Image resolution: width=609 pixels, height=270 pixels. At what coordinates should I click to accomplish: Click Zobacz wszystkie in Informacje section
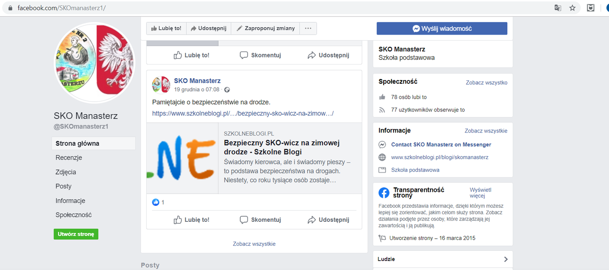point(486,131)
